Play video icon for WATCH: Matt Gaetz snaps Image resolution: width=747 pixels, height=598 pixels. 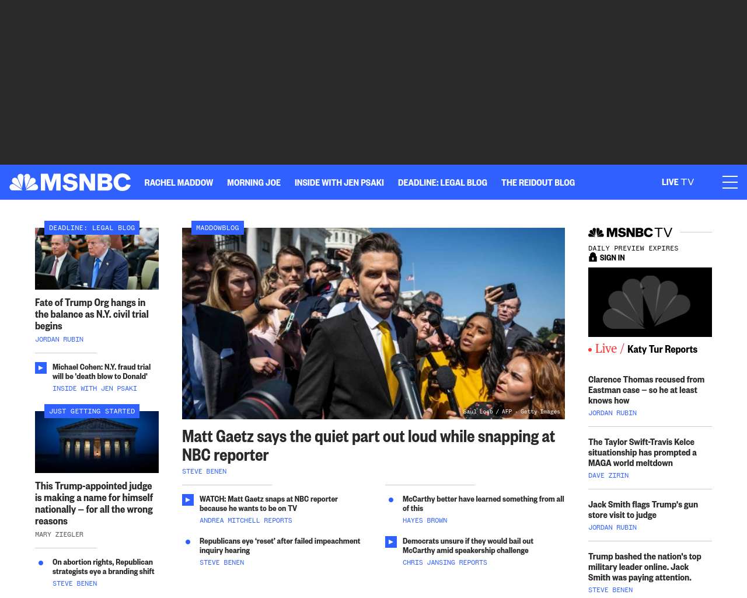(x=188, y=500)
